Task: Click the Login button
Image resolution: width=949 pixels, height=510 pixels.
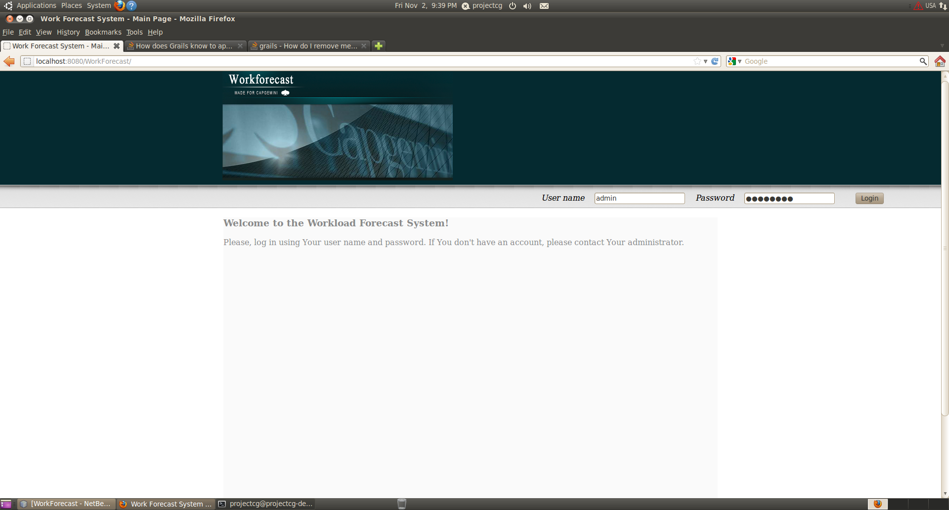Action: coord(869,198)
